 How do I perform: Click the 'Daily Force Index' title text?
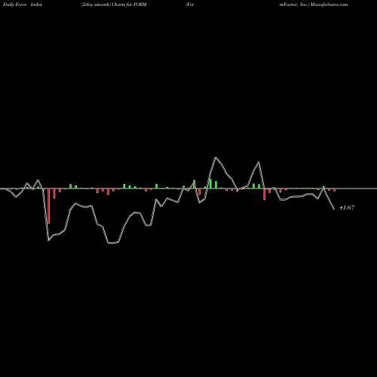(22, 5)
